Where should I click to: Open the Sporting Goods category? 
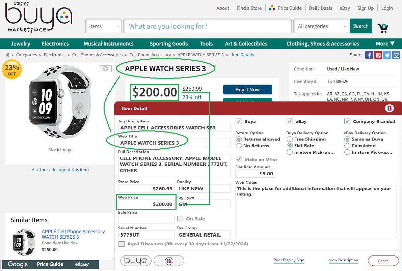[x=169, y=44]
